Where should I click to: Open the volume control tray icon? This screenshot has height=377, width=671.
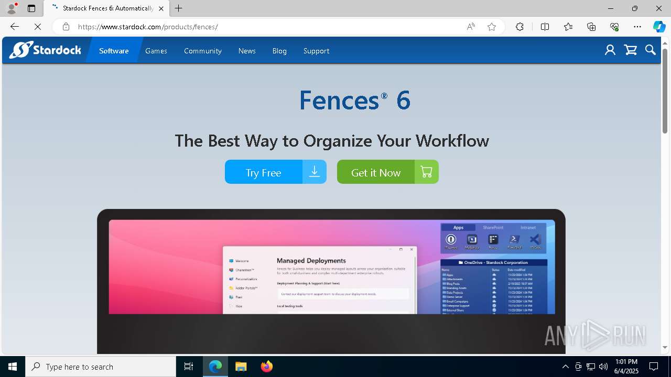pyautogui.click(x=603, y=367)
